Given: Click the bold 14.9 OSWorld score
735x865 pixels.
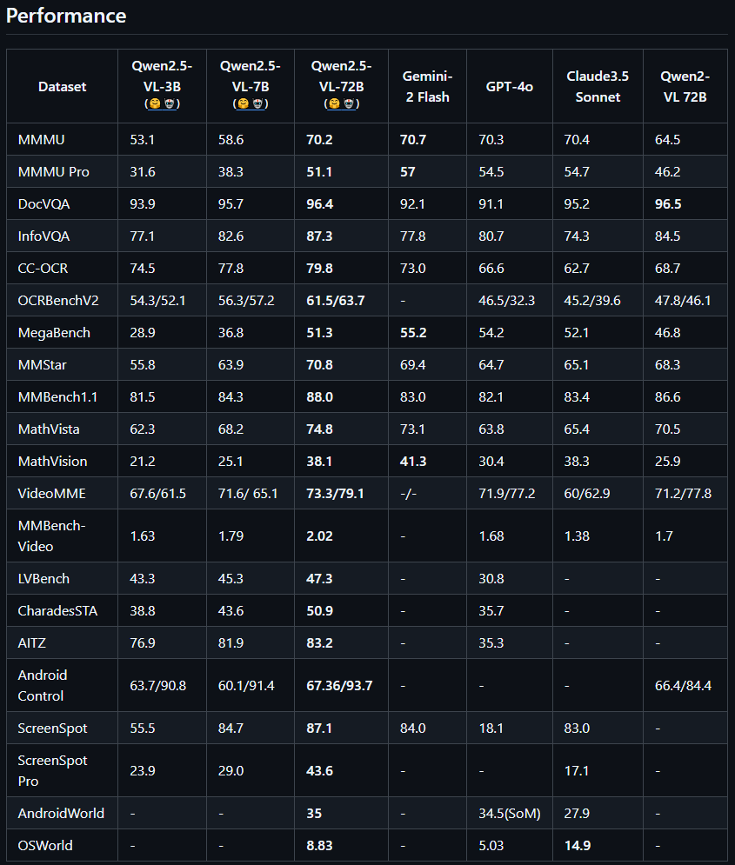Looking at the screenshot, I should pyautogui.click(x=578, y=845).
